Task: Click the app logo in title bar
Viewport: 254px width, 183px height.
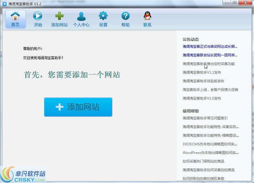Action: (x=5, y=4)
